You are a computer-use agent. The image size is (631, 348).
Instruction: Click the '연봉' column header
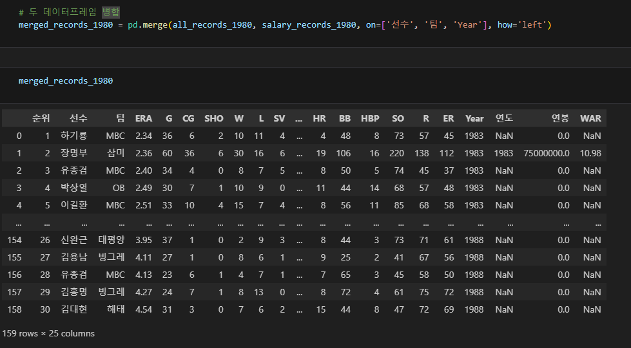[560, 118]
